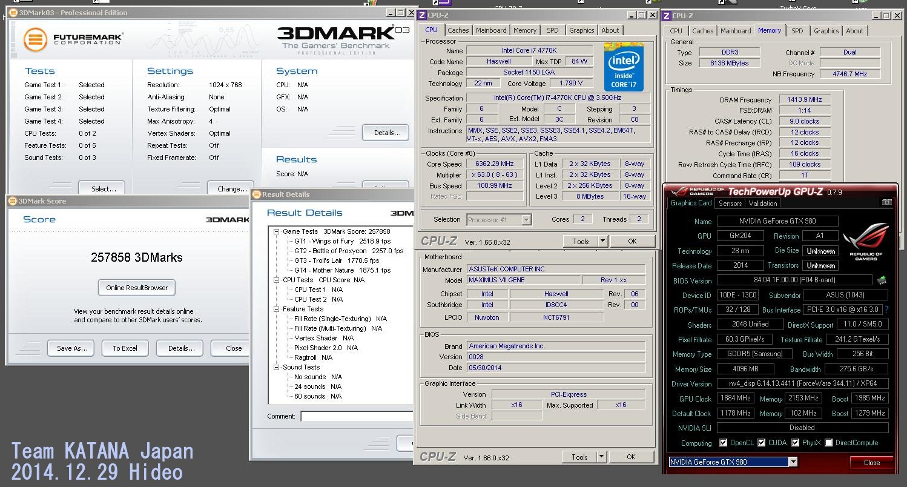This screenshot has height=487, width=907.
Task: Click the Comment input field in Result Details
Action: (357, 416)
